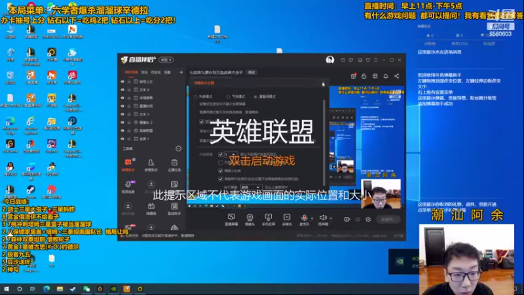Click the lock icon in the top toolbar
Screen dimensions: 524x295
click(364, 76)
